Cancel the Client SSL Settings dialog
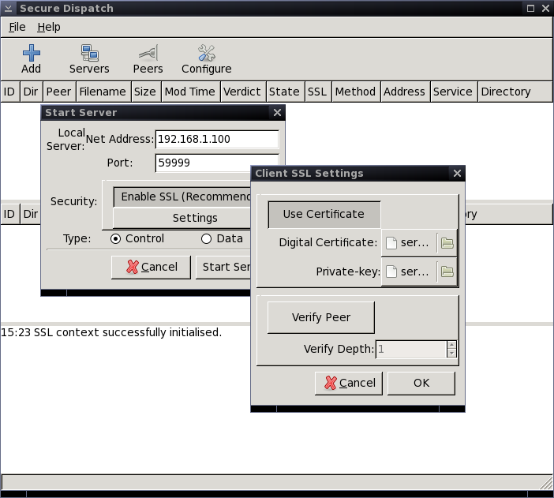Image resolution: width=554 pixels, height=498 pixels. (349, 383)
